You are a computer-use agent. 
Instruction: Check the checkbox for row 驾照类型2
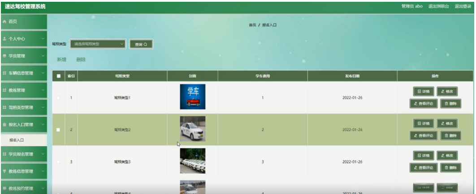point(59,130)
